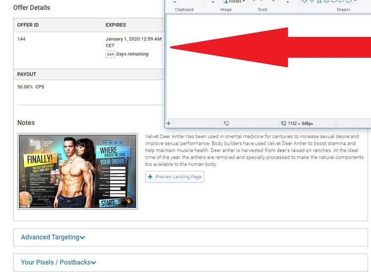Open the Paste dropdown arrow above Clipboard
Image resolution: width=371 pixels, height=277 pixels.
tap(175, 2)
